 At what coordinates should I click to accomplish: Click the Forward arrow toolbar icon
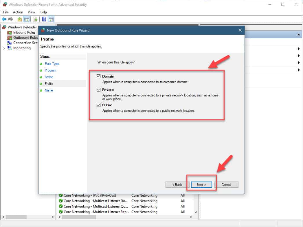point(11,19)
